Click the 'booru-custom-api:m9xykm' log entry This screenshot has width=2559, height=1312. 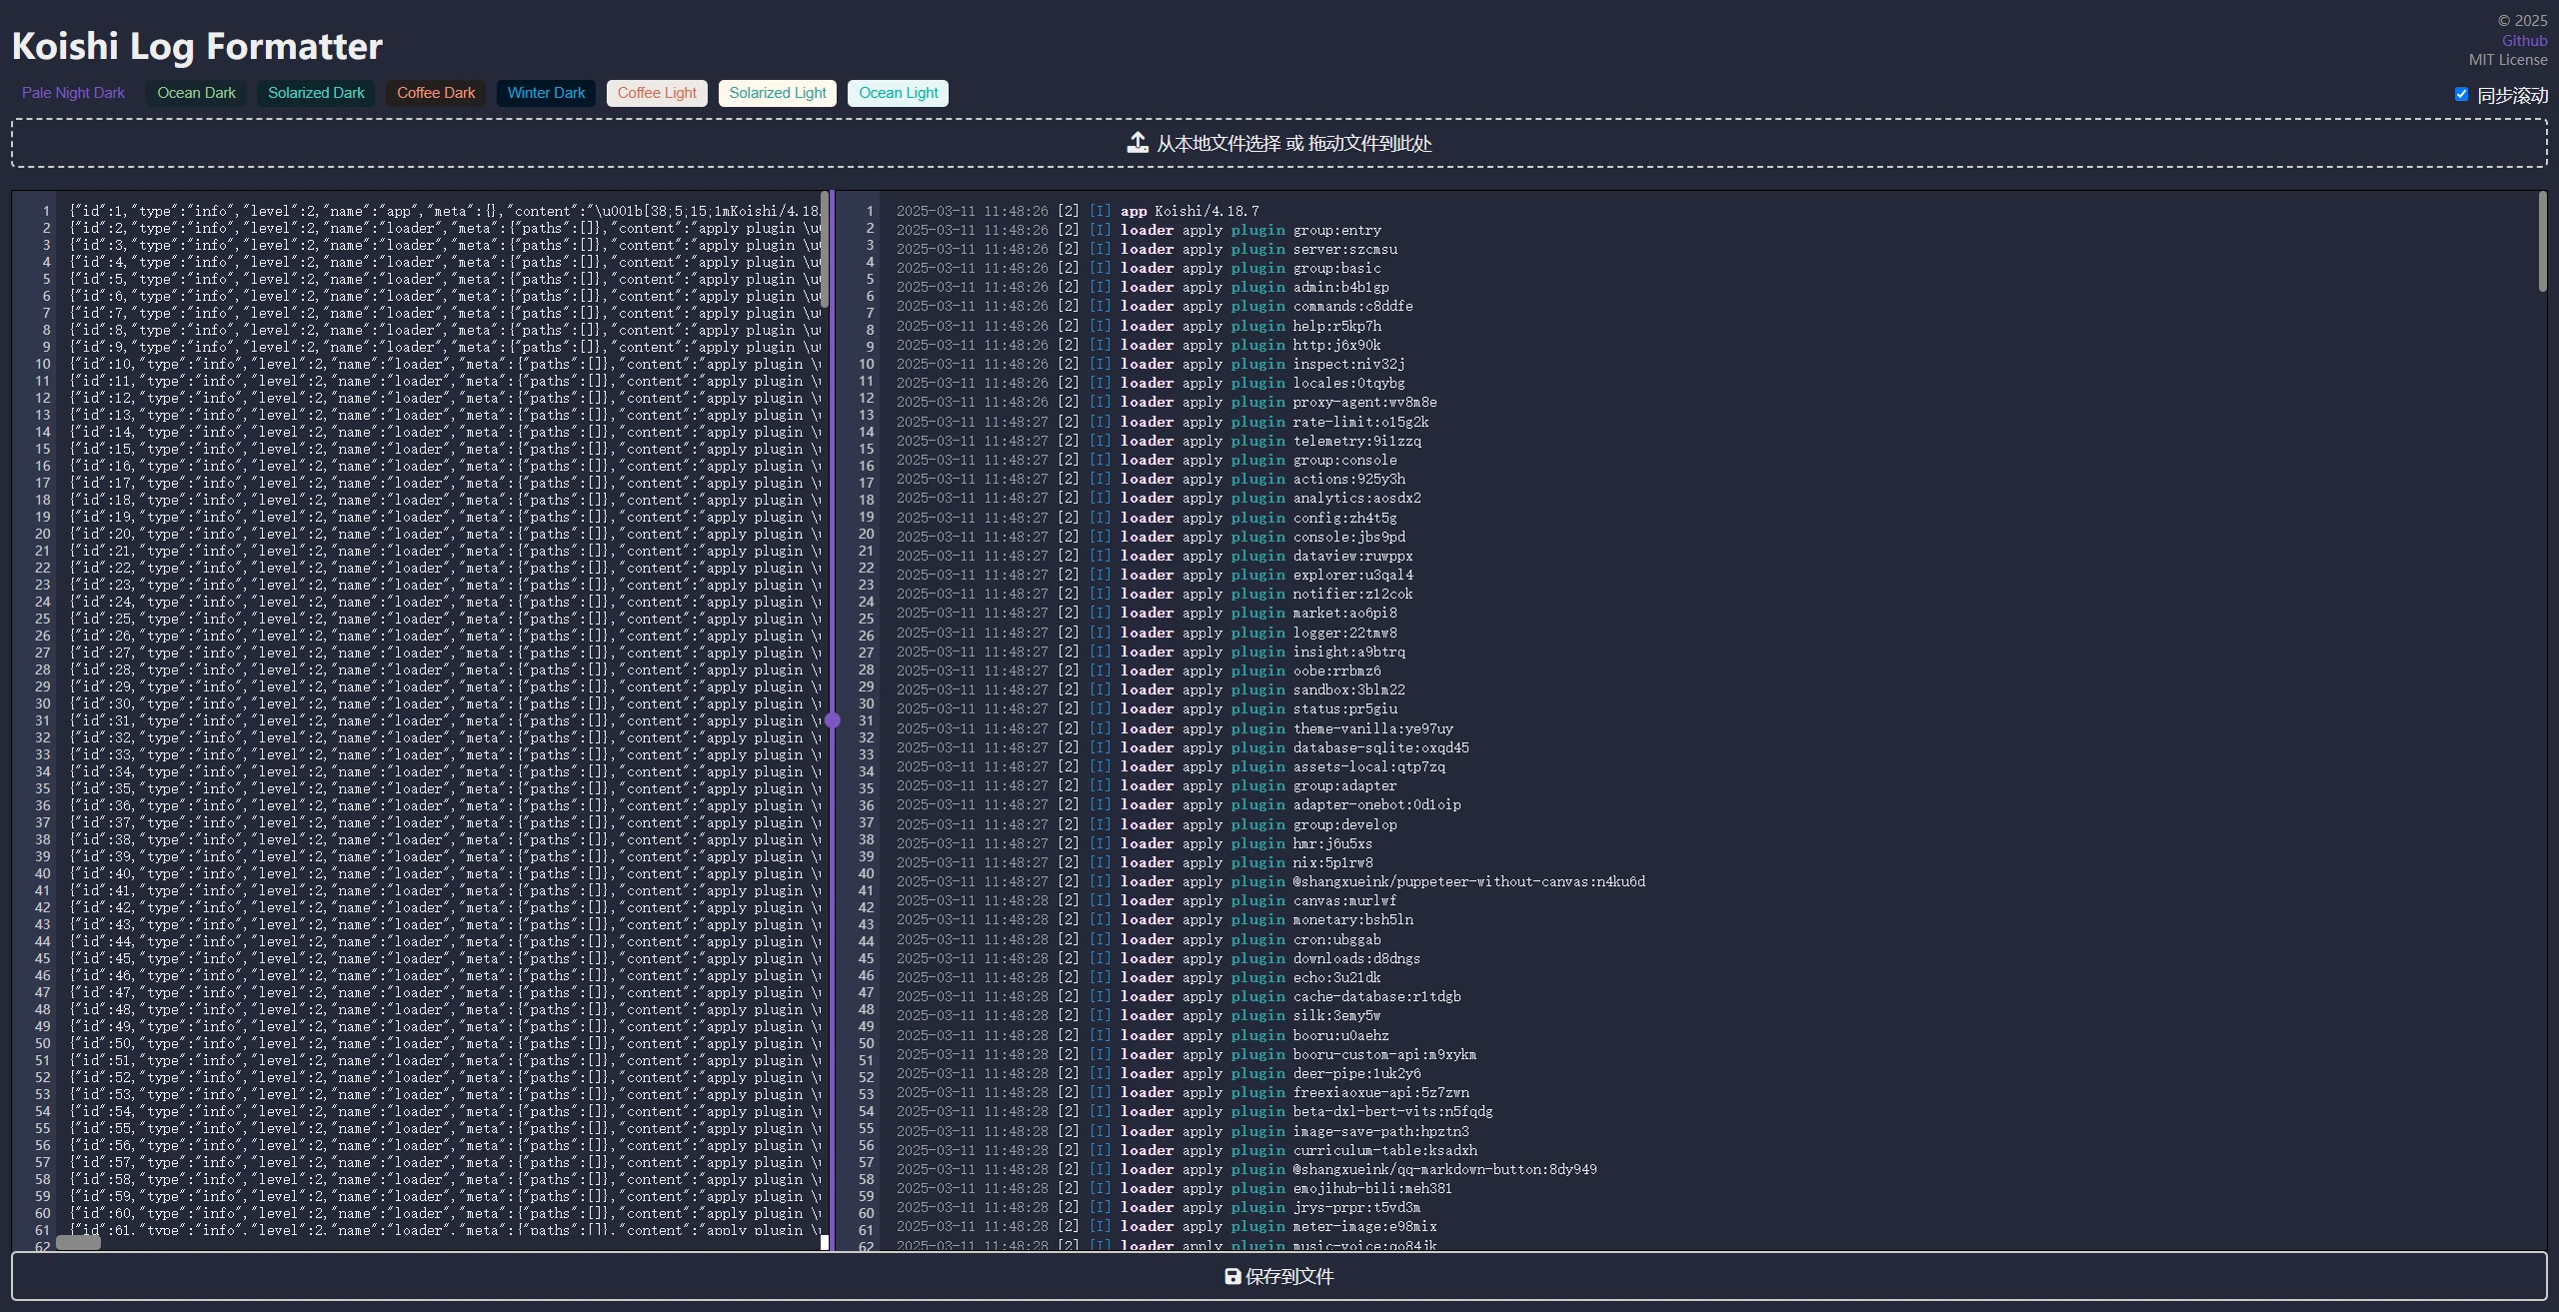[x=1187, y=1054]
